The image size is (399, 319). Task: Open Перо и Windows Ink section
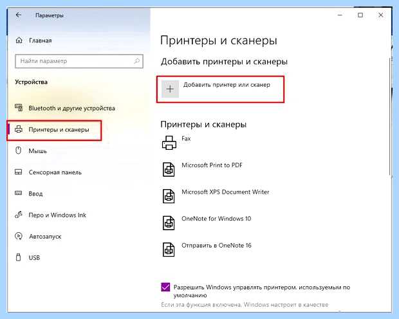[x=57, y=215]
